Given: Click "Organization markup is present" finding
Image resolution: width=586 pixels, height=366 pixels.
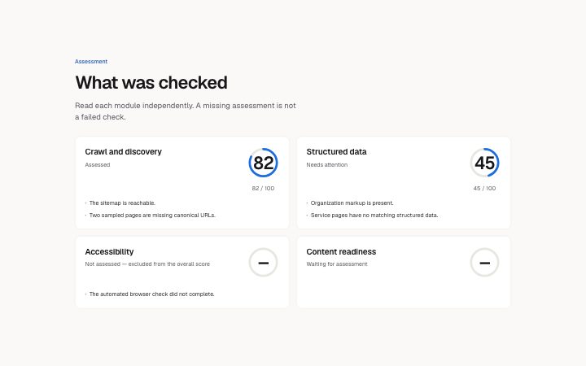Looking at the screenshot, I should pyautogui.click(x=352, y=203).
